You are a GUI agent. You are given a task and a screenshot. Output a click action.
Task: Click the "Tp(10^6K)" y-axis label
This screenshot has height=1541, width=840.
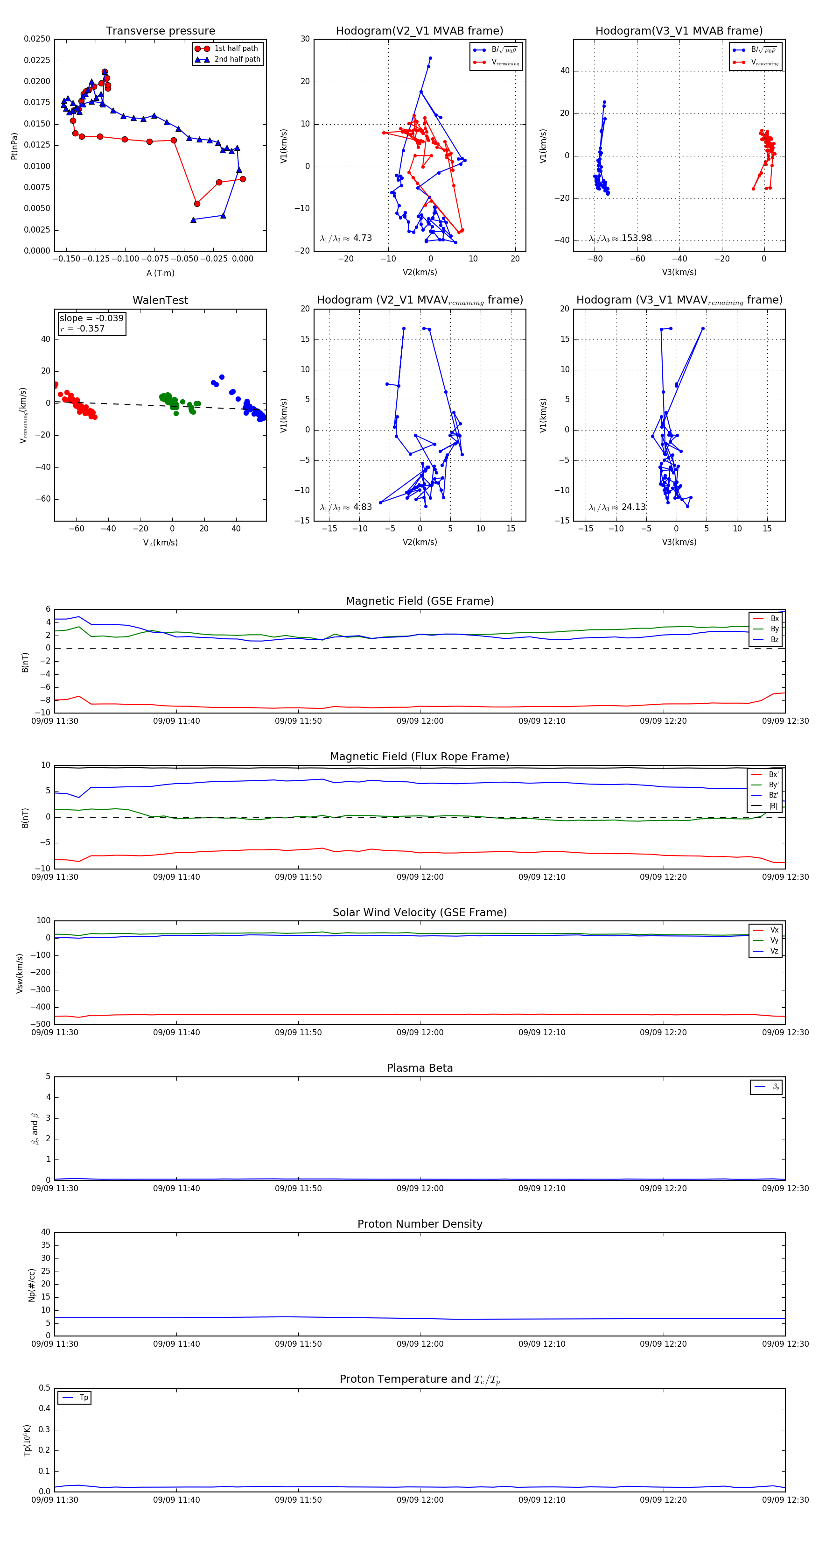(x=28, y=1440)
